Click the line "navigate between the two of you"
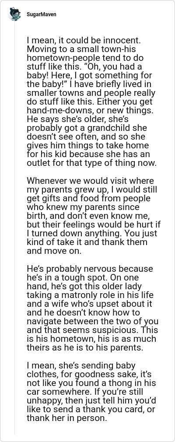Screen dimensions: 175x442 92,322
